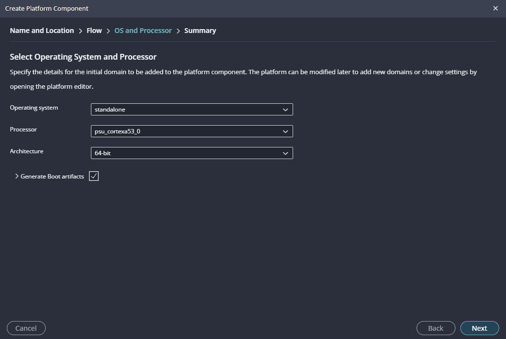Screen dimensions: 506x339
Task: Go to Name and Location step
Action: [42, 31]
